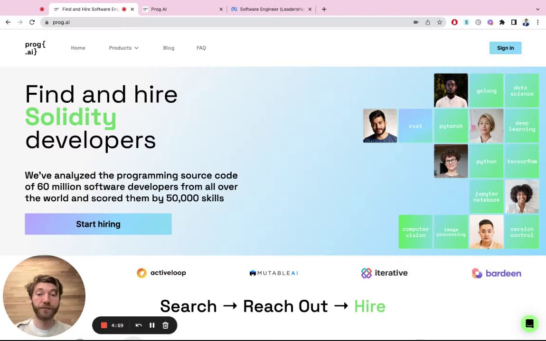
Task: Open the green S extension icon
Action: point(466,22)
